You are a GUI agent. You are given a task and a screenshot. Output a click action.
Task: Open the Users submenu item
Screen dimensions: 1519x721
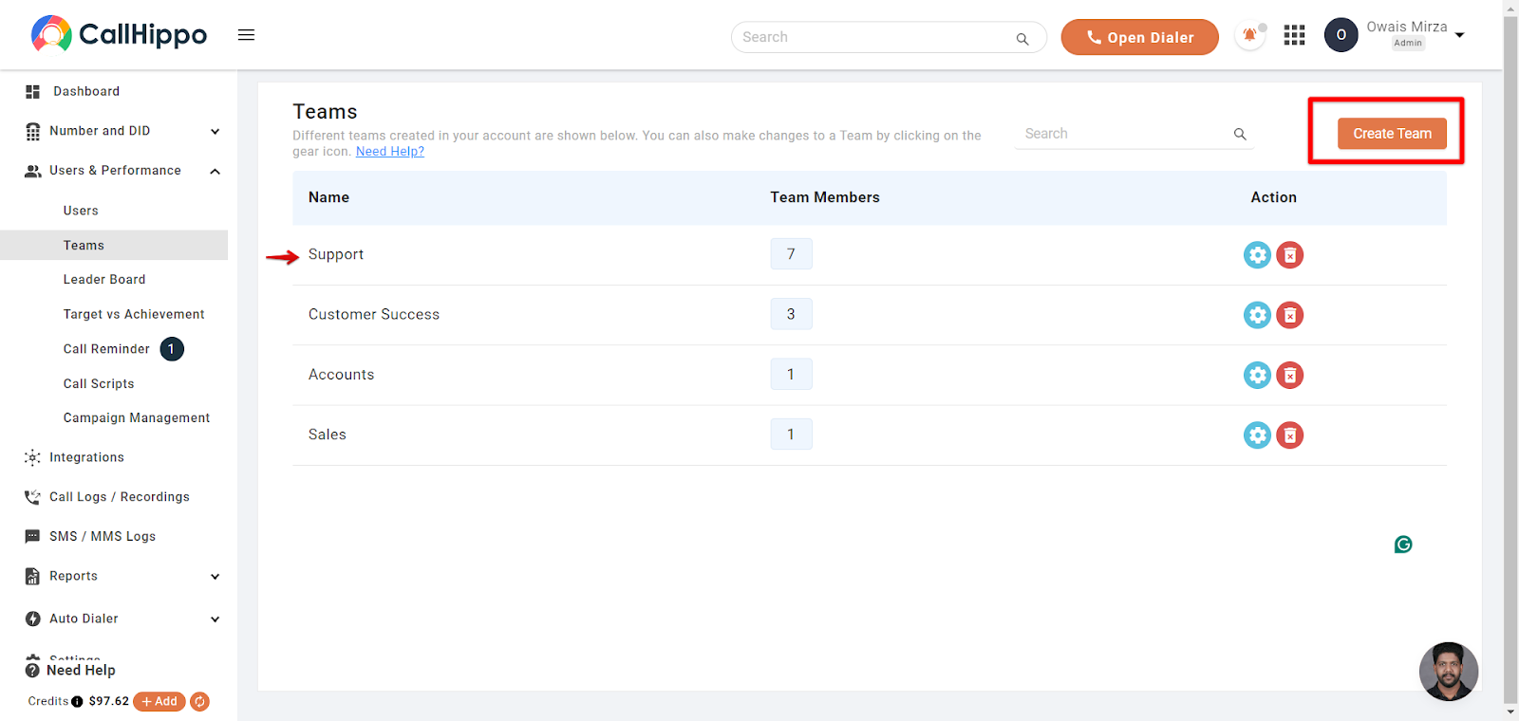click(x=81, y=211)
